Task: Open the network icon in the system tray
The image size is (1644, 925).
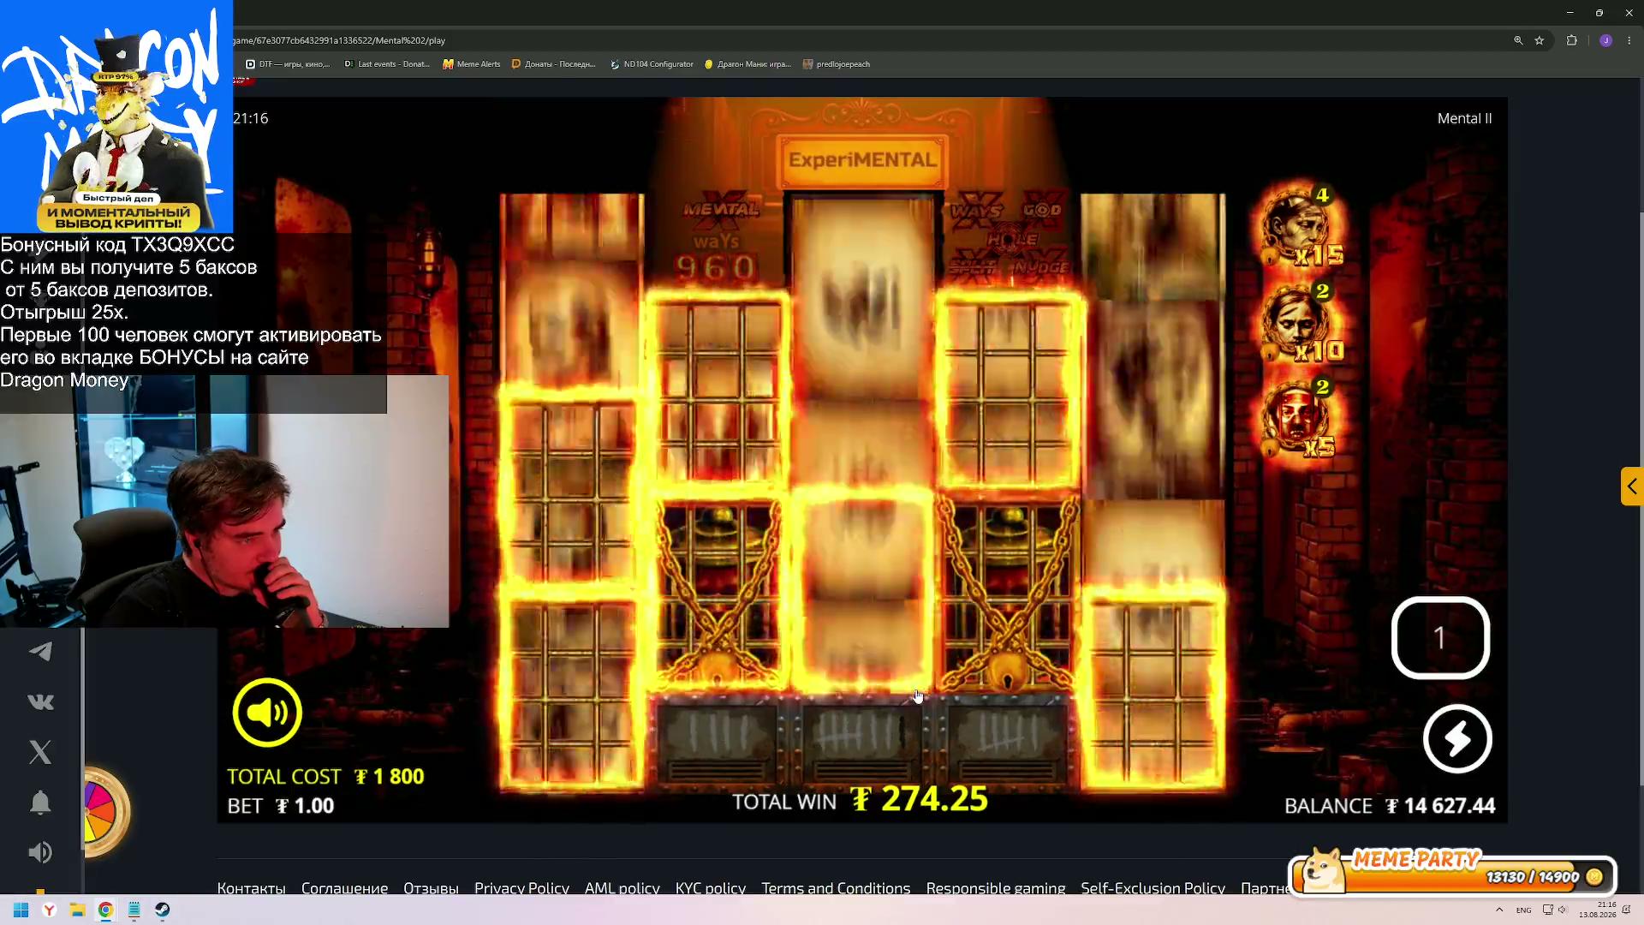Action: (x=1547, y=910)
